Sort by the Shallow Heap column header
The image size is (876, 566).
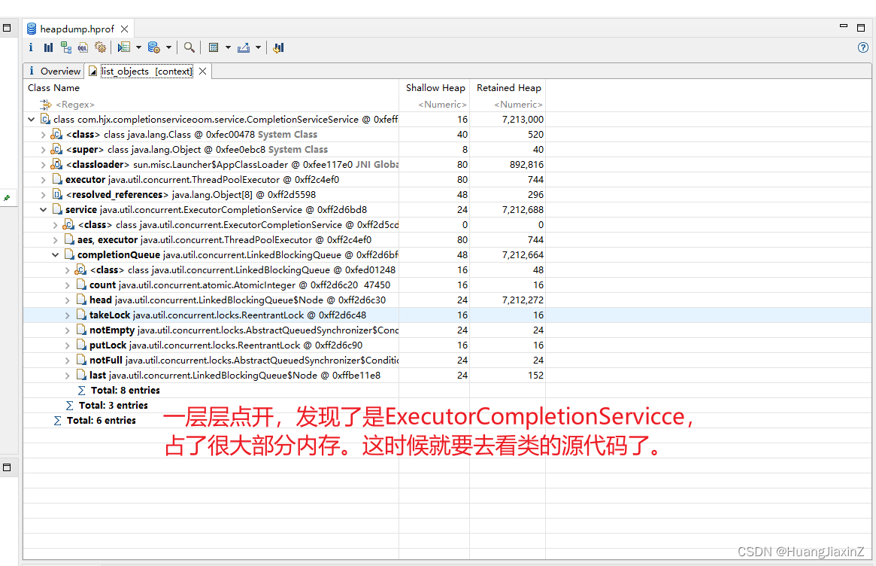click(435, 88)
